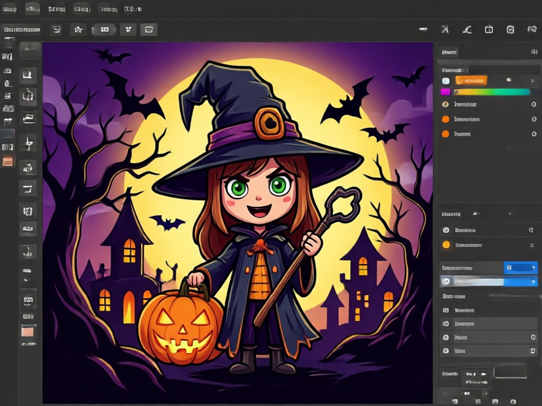Click the last icon in bottom-right icon row
Viewport: 542px width, 406px height.
tap(513, 402)
